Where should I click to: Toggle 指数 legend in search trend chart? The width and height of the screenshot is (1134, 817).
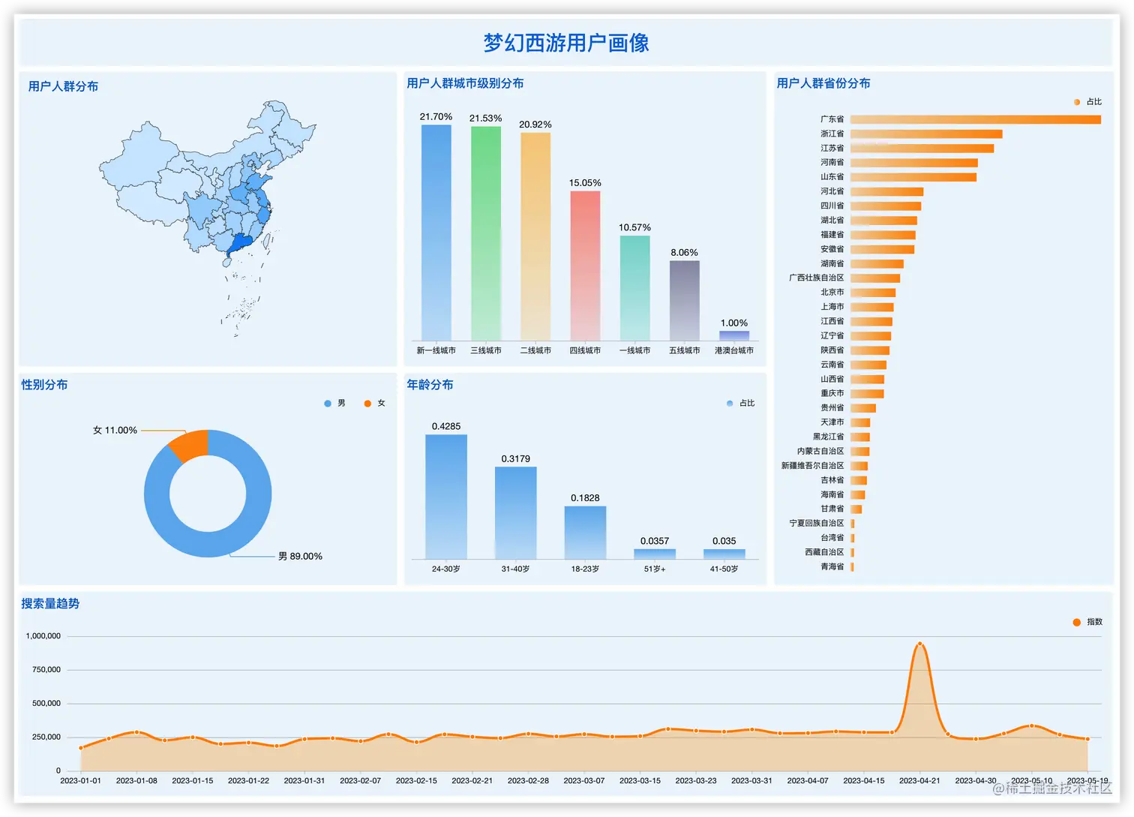1087,622
